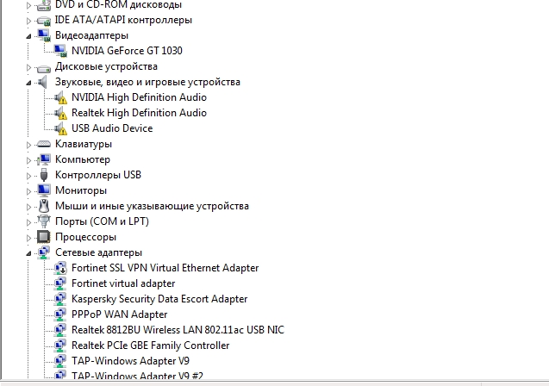This screenshot has height=386, width=549.
Task: Expand the Контроллеры USB node
Action: pyautogui.click(x=28, y=175)
